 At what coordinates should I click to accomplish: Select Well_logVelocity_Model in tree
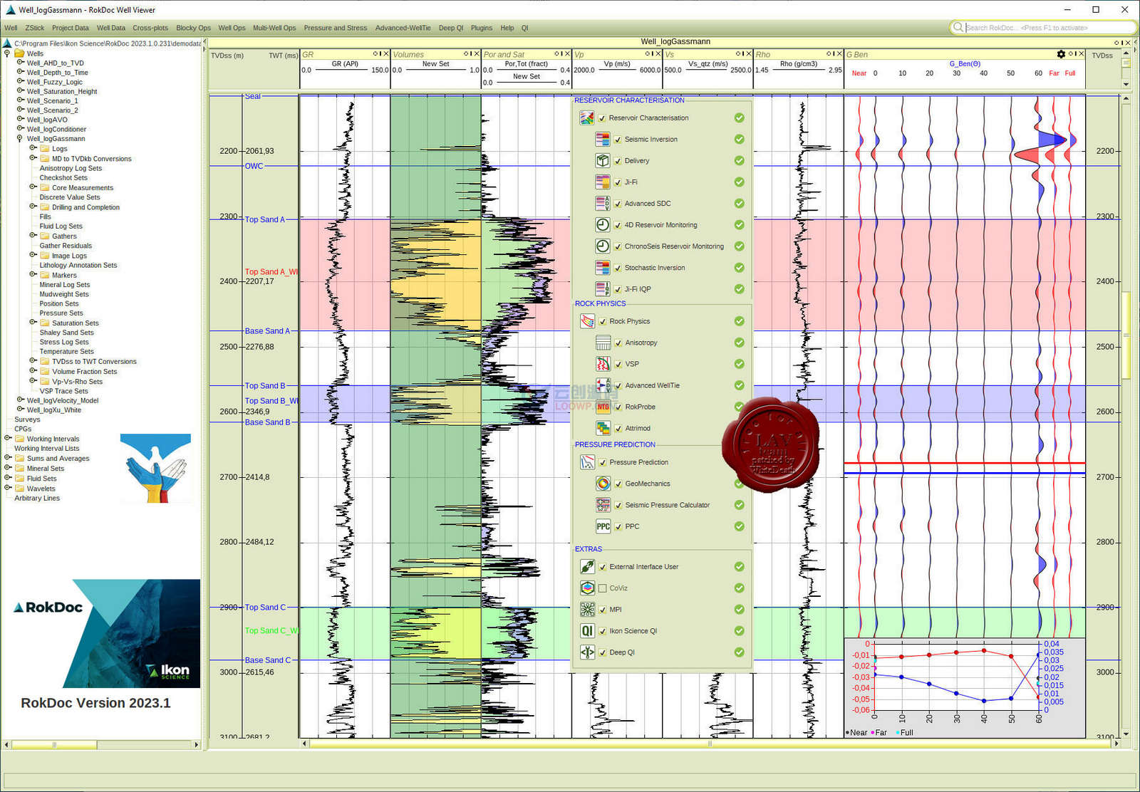(x=63, y=400)
